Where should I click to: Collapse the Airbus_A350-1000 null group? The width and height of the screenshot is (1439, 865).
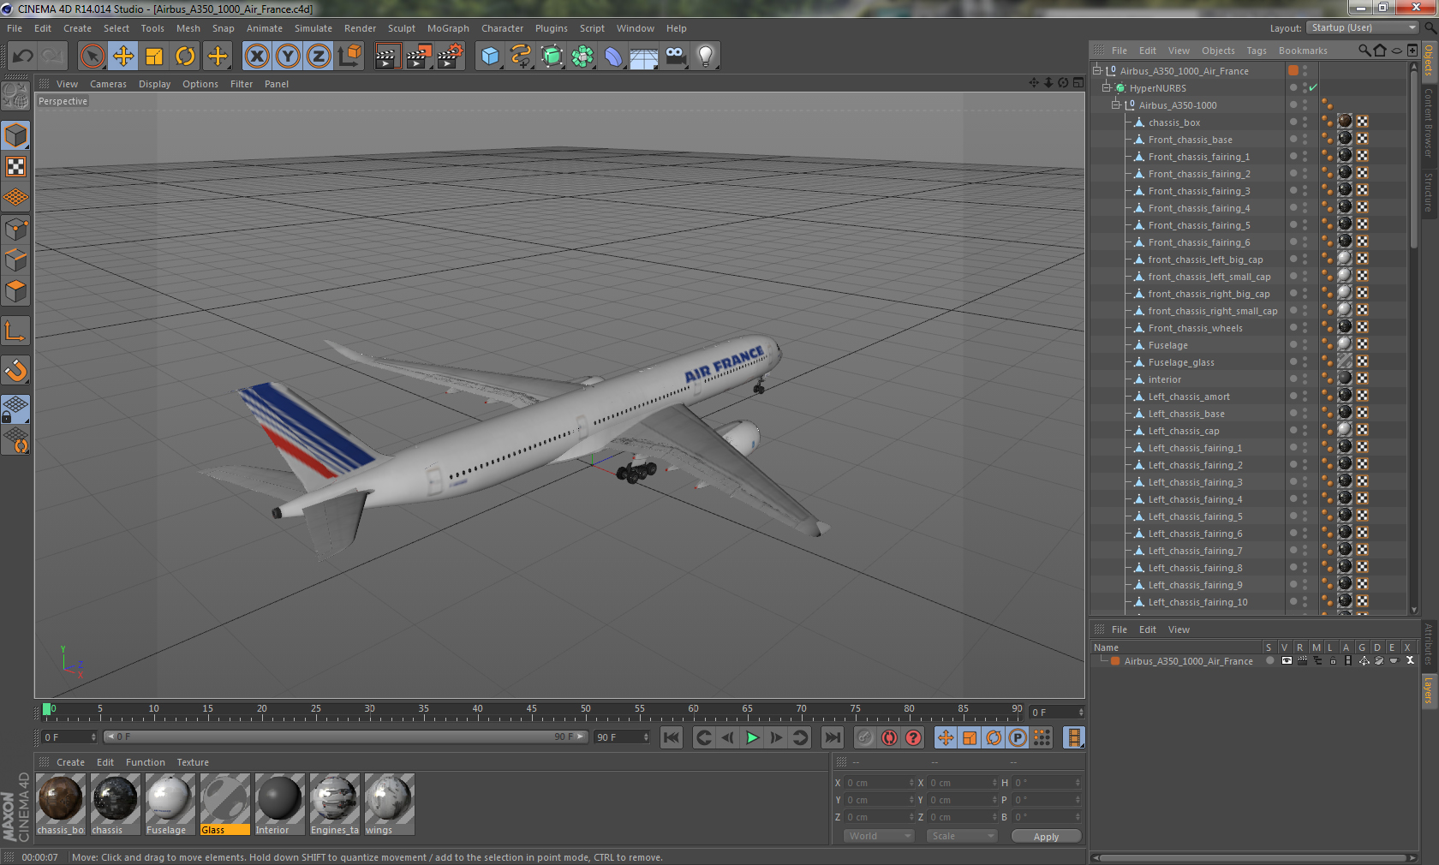click(x=1116, y=104)
